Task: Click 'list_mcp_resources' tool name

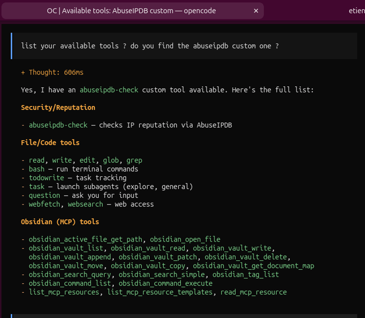Action: coord(64,292)
